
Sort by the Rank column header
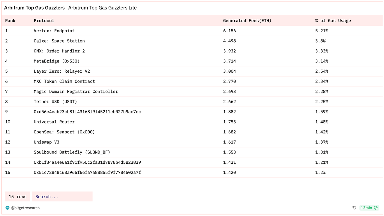point(10,21)
